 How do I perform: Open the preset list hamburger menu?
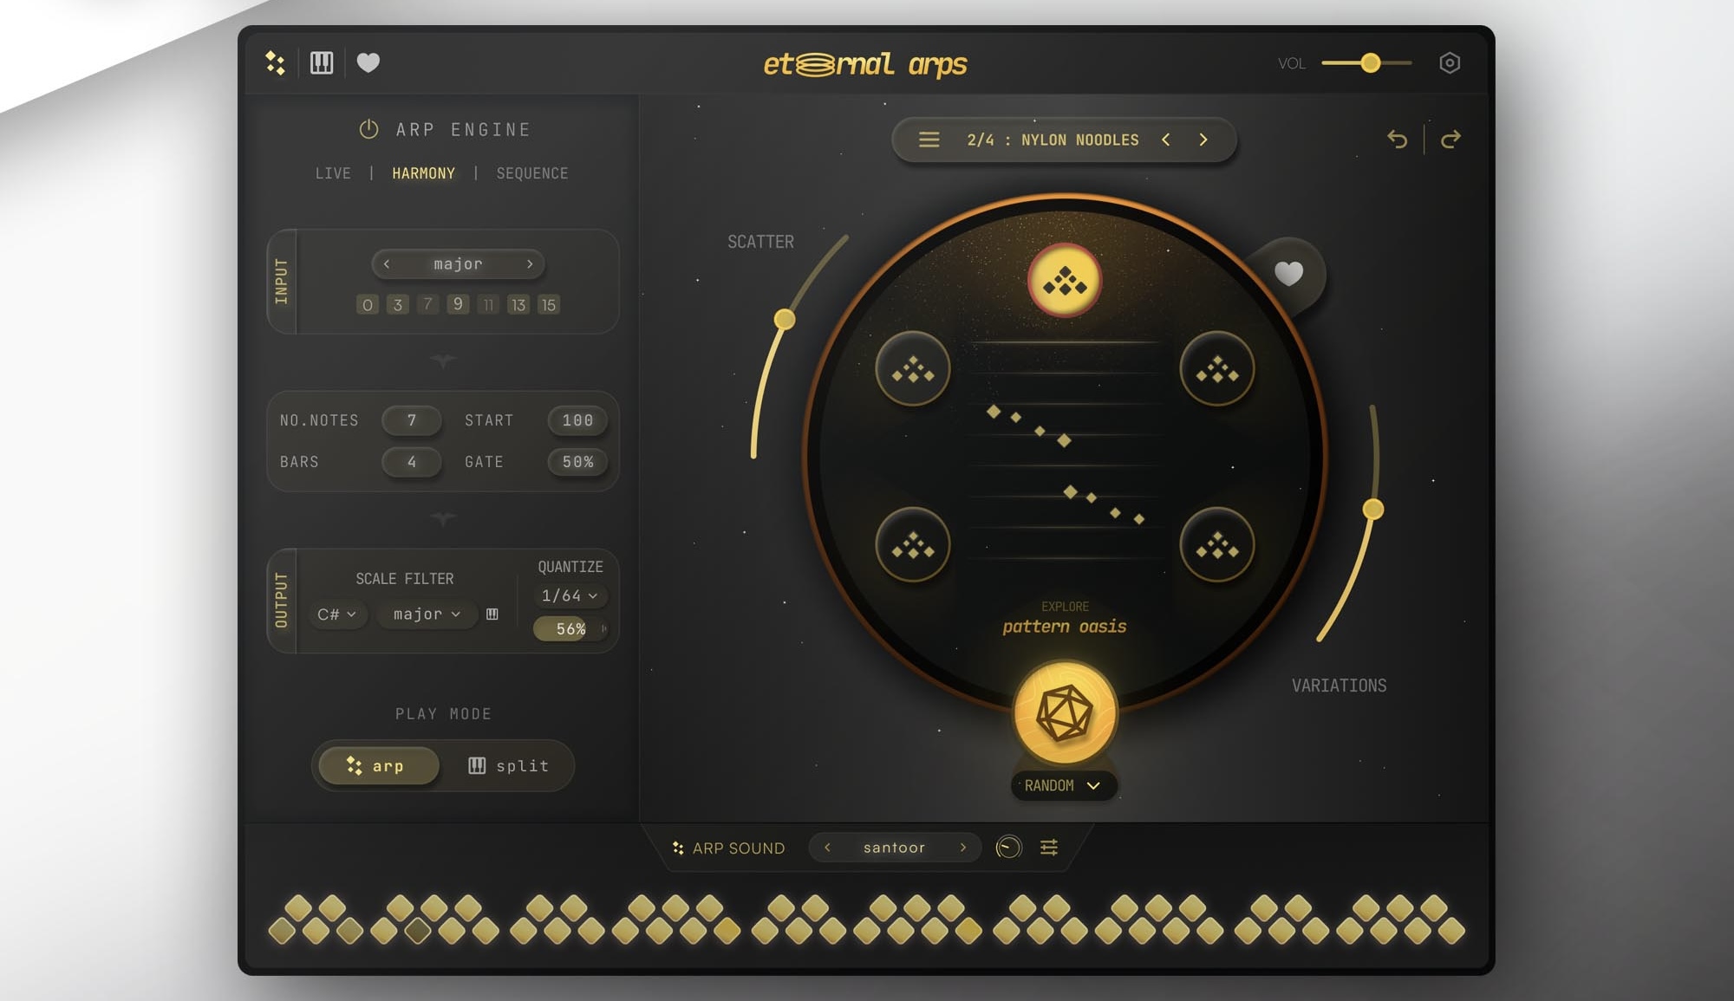coord(929,140)
